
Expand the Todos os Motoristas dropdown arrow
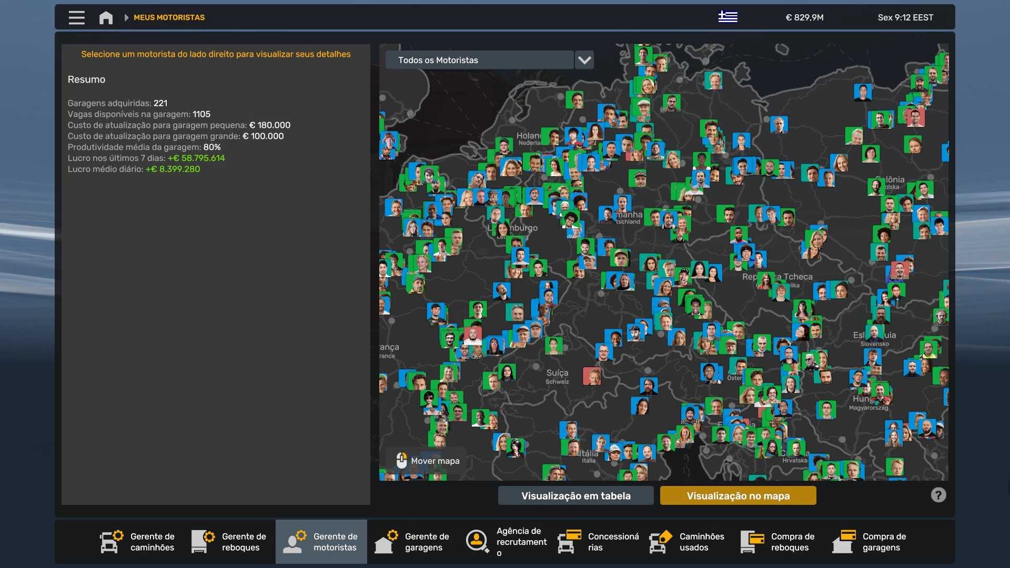[x=584, y=60]
